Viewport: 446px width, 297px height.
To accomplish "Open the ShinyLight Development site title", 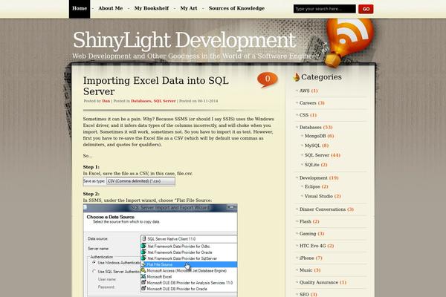I will point(184,40).
